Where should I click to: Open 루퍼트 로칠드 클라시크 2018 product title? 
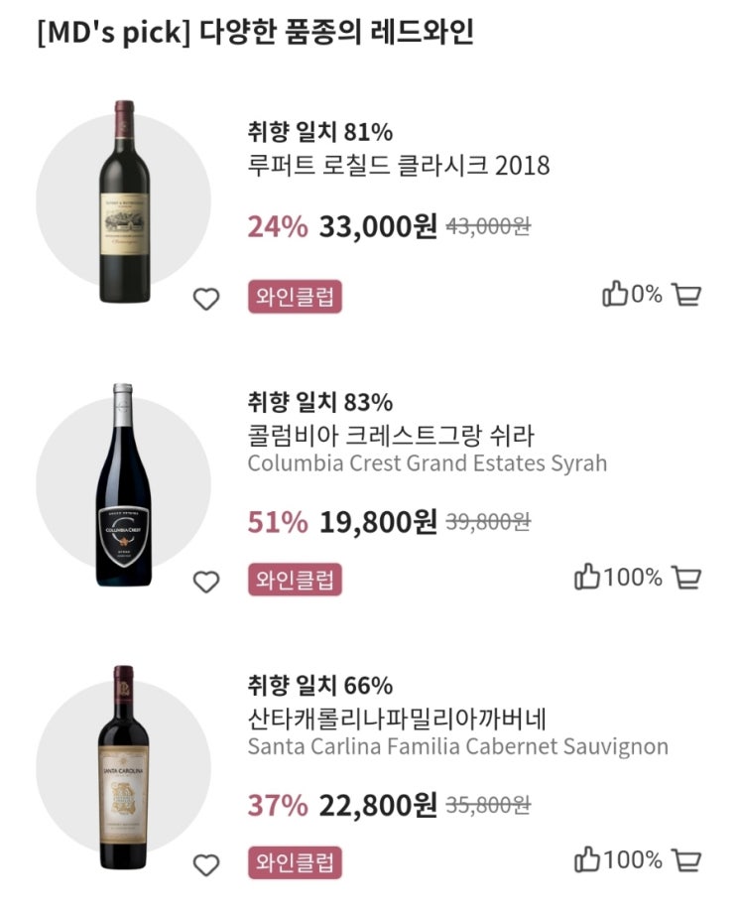pyautogui.click(x=398, y=164)
